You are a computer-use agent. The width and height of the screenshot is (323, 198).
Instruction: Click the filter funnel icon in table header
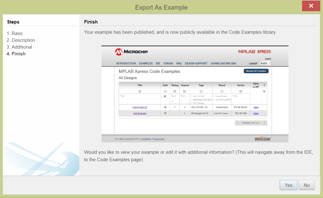coord(264,85)
